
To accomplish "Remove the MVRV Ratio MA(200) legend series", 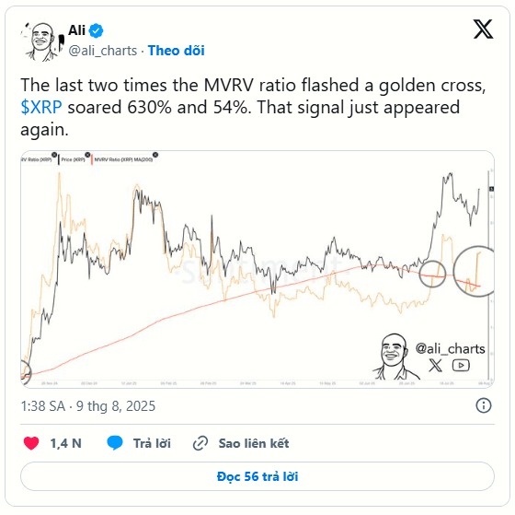I will point(155,155).
